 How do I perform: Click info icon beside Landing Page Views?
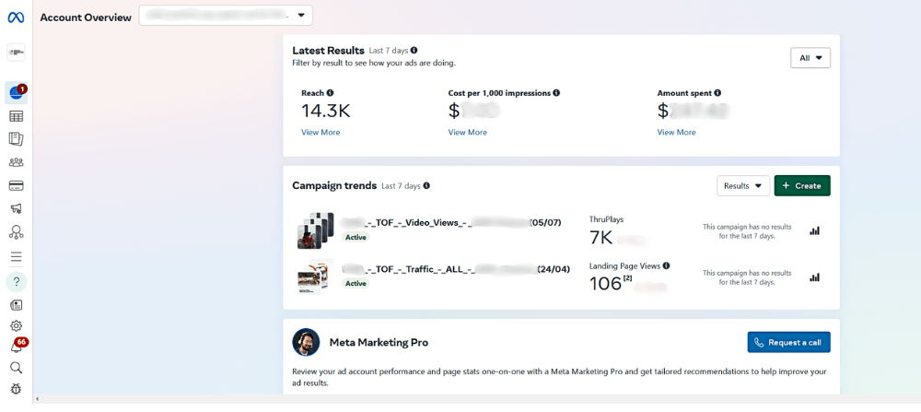(x=667, y=265)
